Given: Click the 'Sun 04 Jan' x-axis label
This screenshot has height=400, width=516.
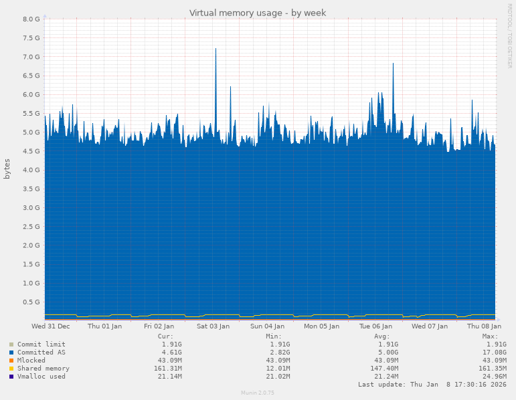Looking at the screenshot, I should 267,326.
